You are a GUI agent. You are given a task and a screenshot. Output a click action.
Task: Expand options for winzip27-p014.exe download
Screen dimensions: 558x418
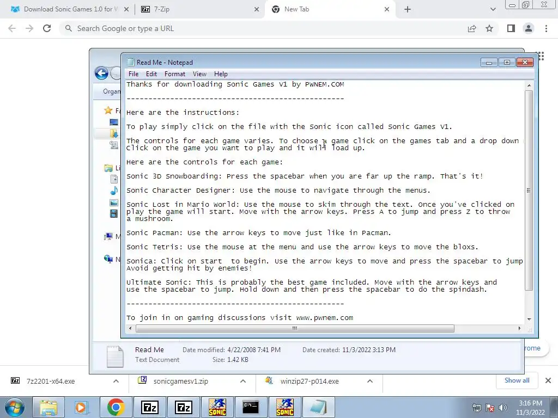(x=370, y=381)
